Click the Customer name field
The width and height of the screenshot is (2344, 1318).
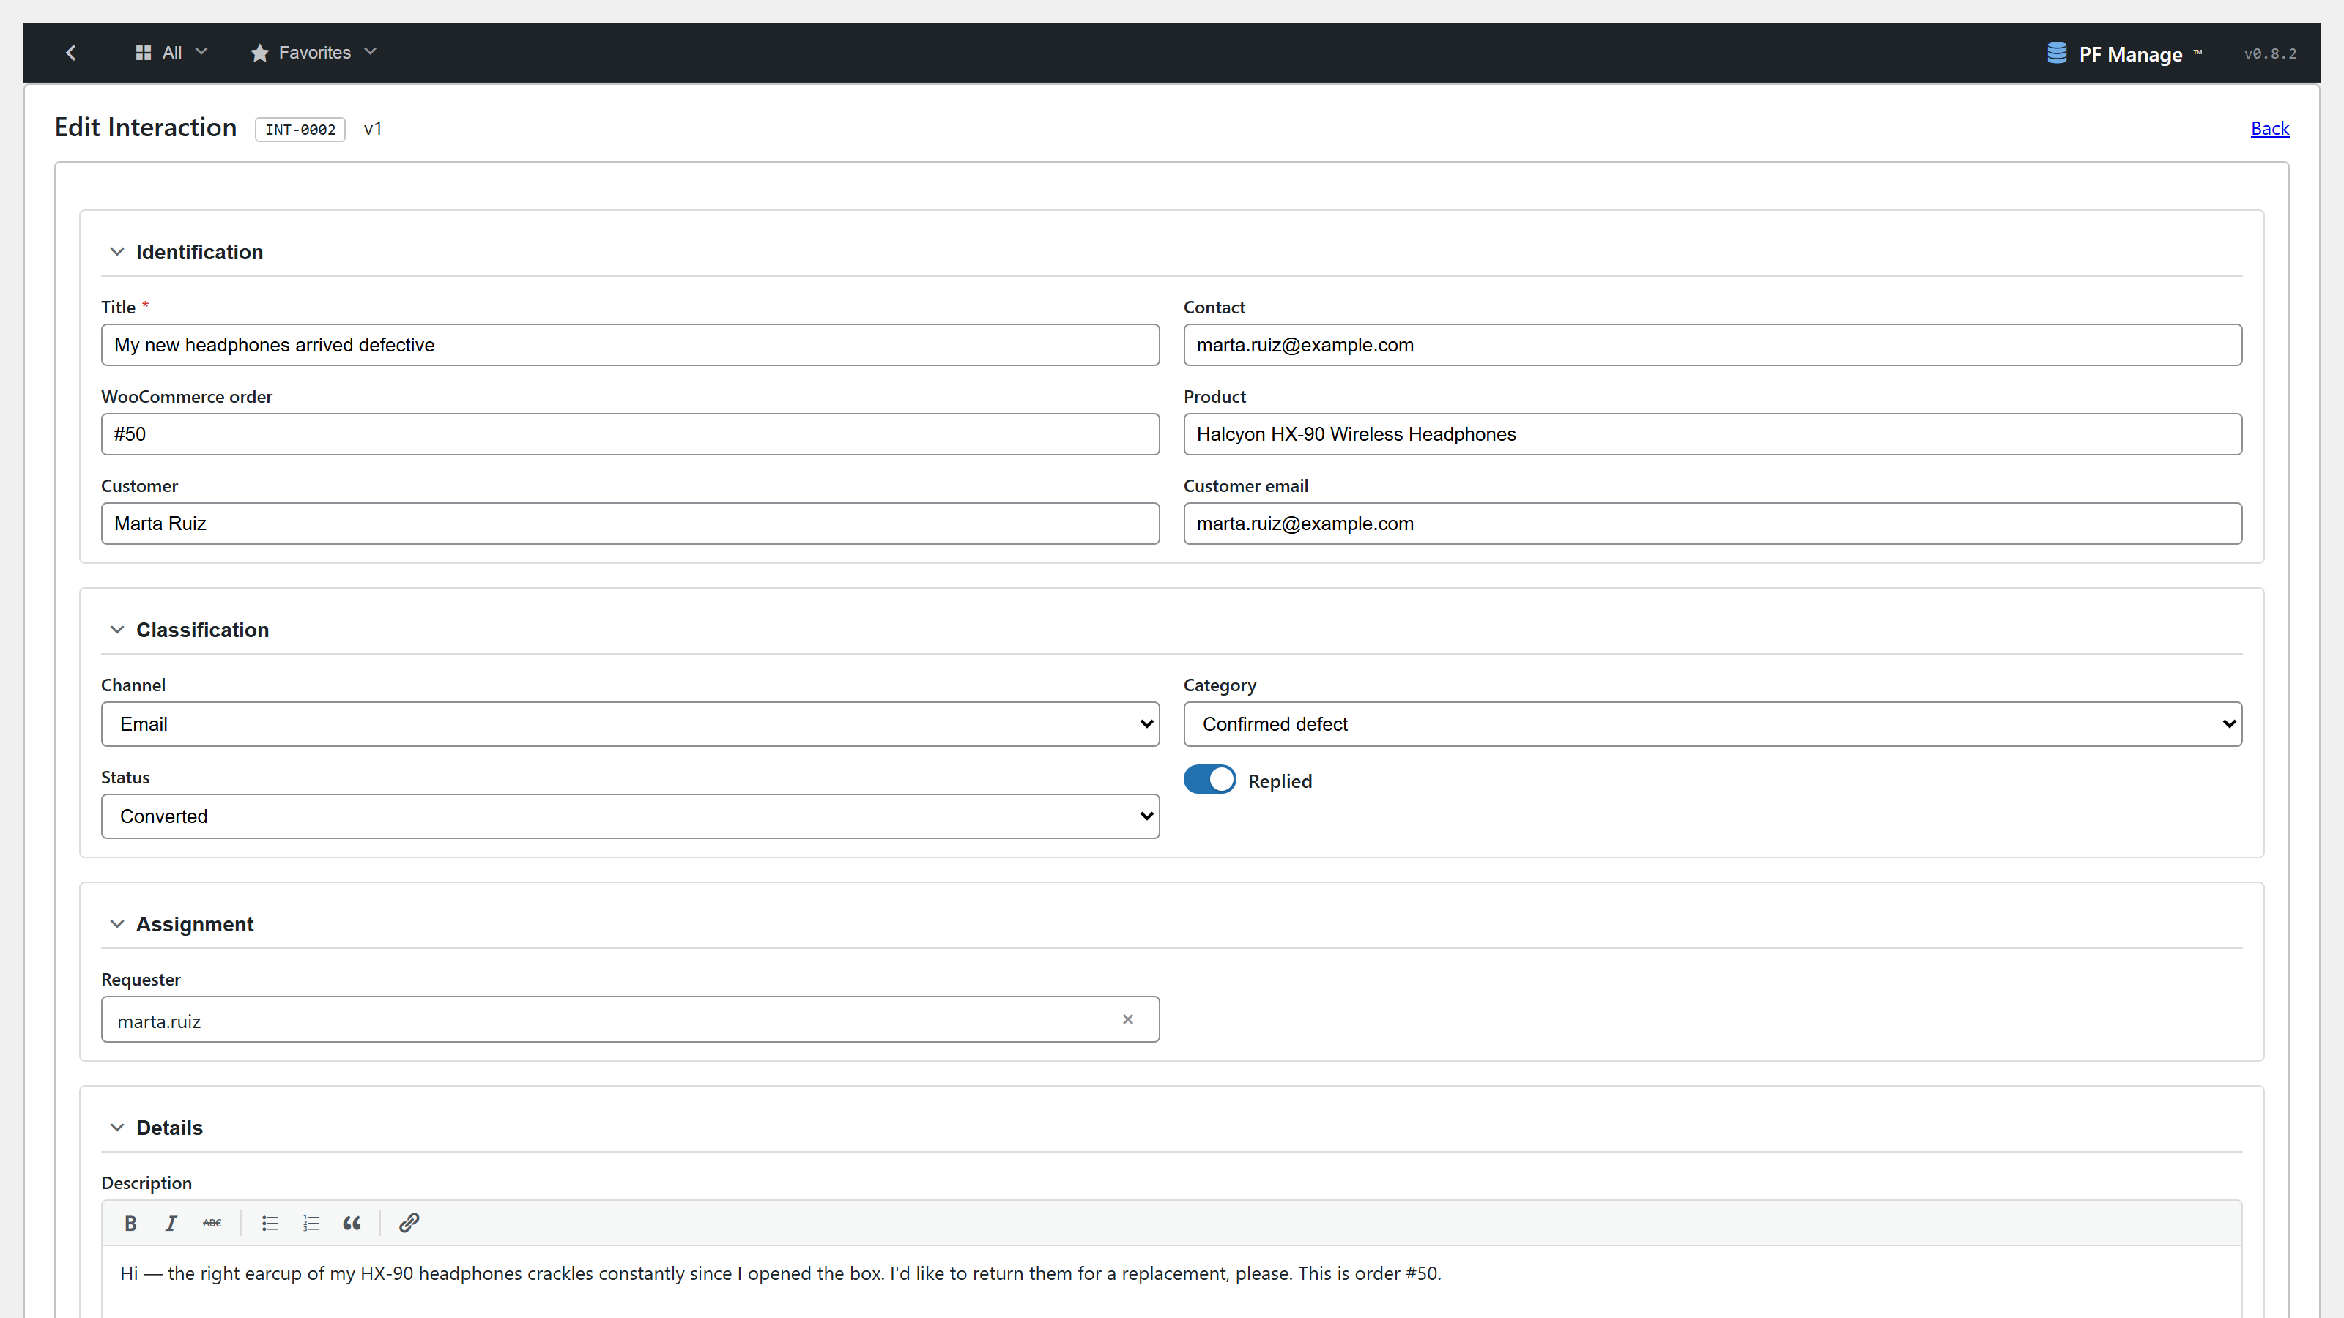coord(630,523)
